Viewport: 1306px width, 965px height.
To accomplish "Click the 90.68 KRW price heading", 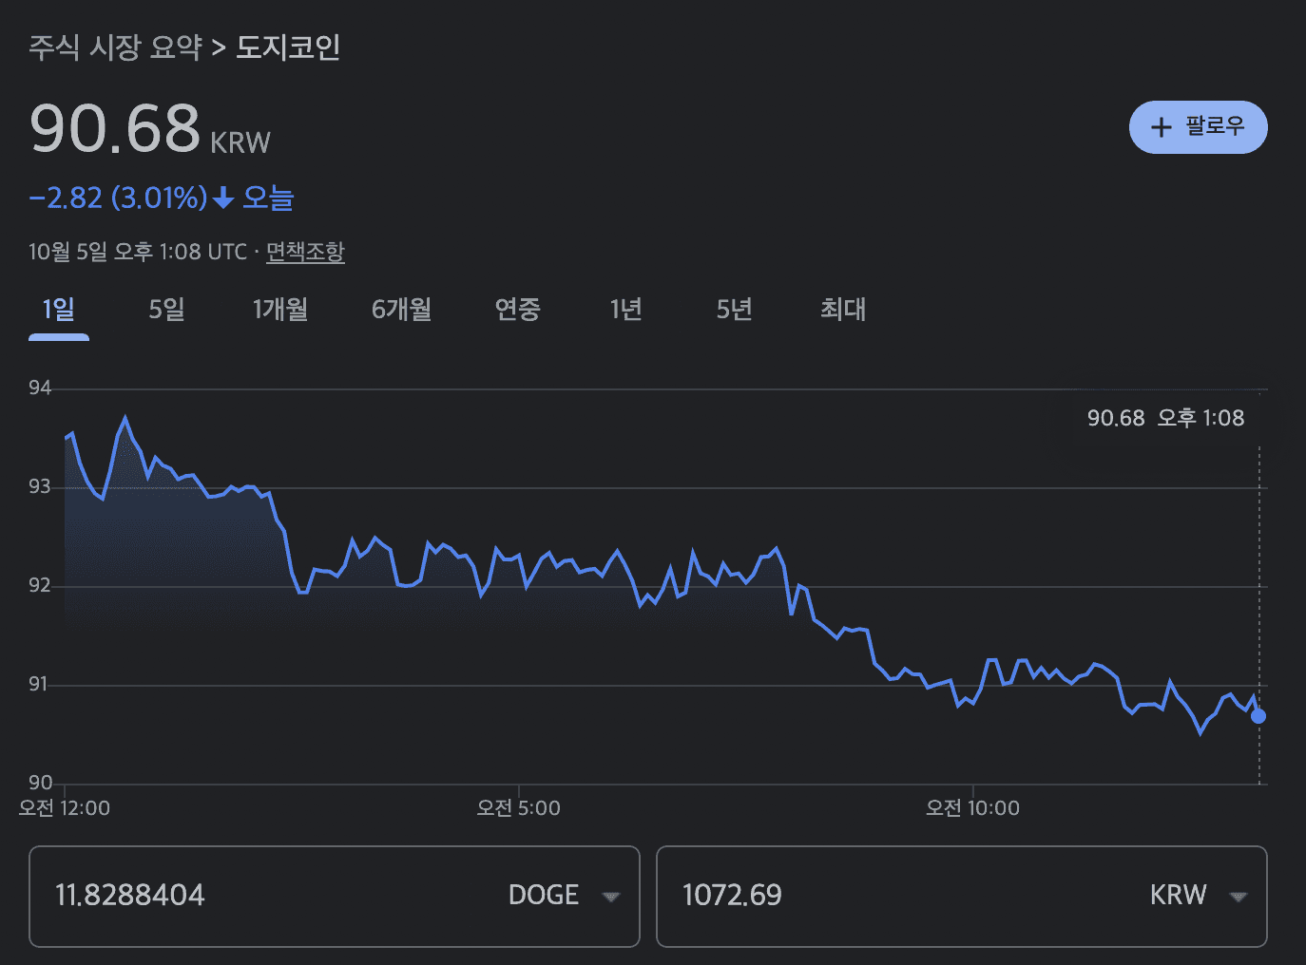I will pos(150,128).
